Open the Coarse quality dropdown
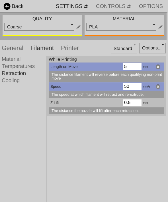This screenshot has width=168, height=202. point(39,27)
